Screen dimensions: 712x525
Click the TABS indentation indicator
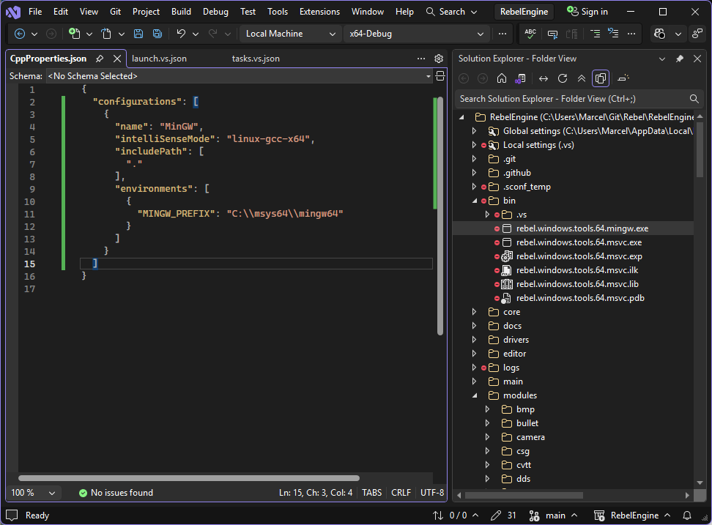click(371, 493)
